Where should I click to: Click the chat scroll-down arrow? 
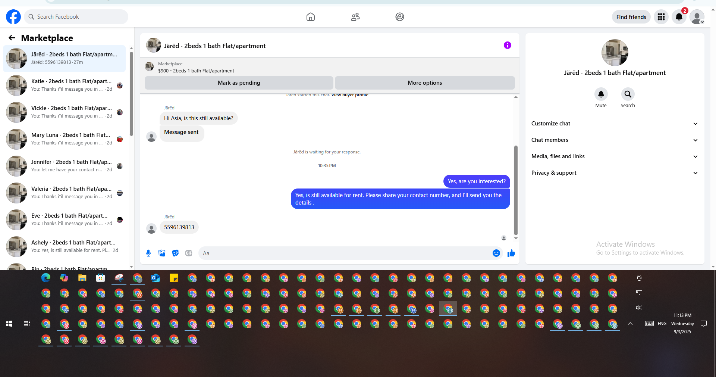tap(516, 238)
